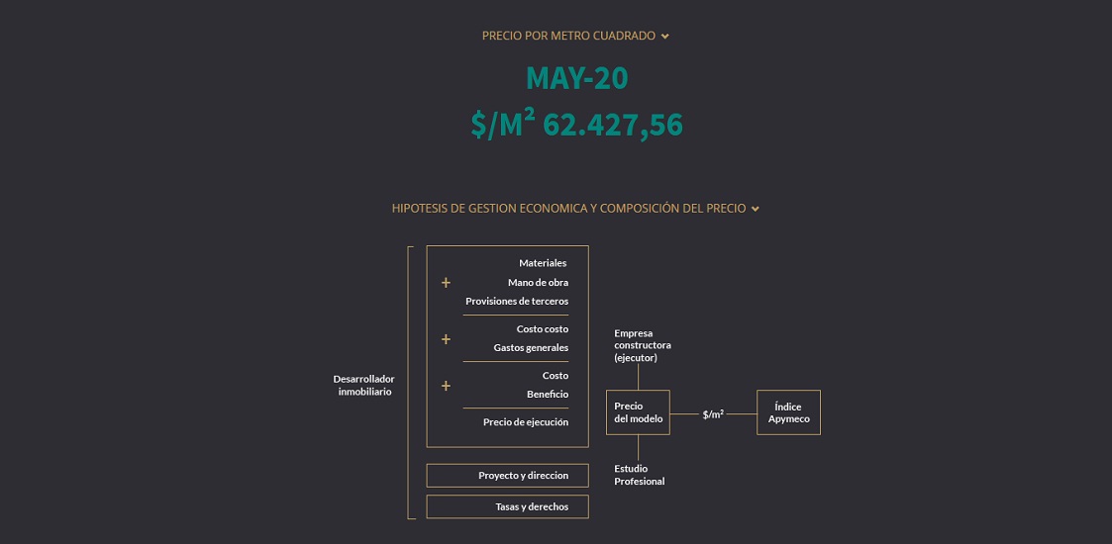The image size is (1112, 544).
Task: Click the plus icon beside Costo Beneficio
Action: click(446, 386)
